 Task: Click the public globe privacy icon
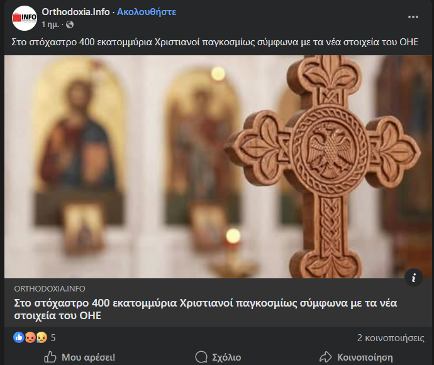click(69, 25)
